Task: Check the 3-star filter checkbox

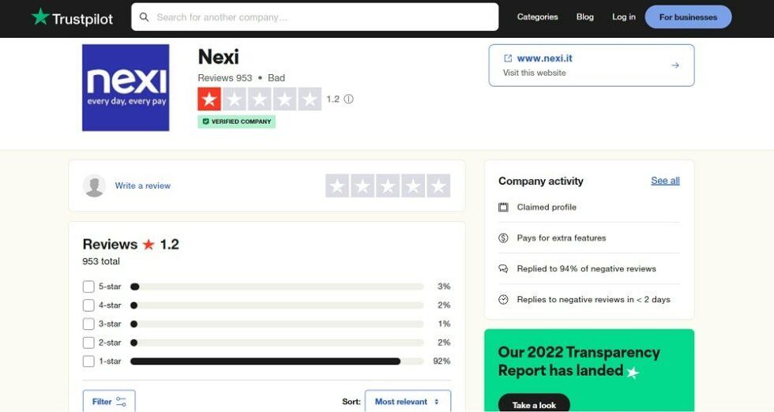Action: (88, 324)
